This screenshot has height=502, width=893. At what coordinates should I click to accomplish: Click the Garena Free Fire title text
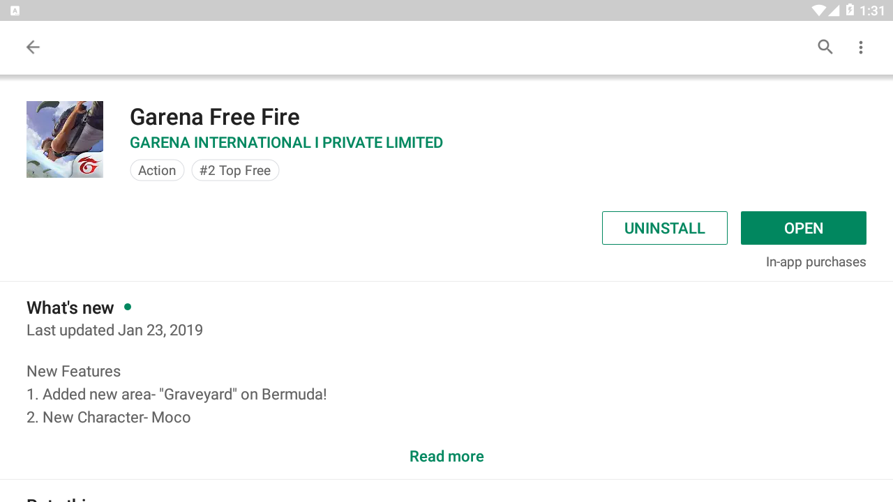pyautogui.click(x=215, y=117)
